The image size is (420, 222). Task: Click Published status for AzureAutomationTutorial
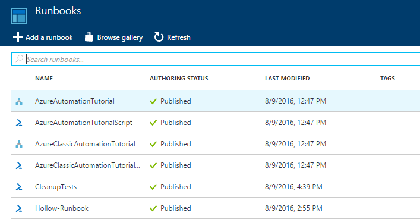point(176,101)
